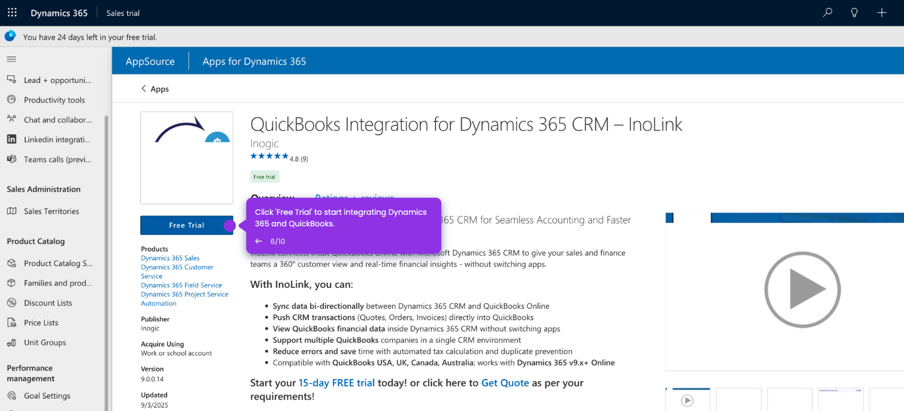Select the first video thumbnail
The height and width of the screenshot is (411, 904).
tap(687, 399)
